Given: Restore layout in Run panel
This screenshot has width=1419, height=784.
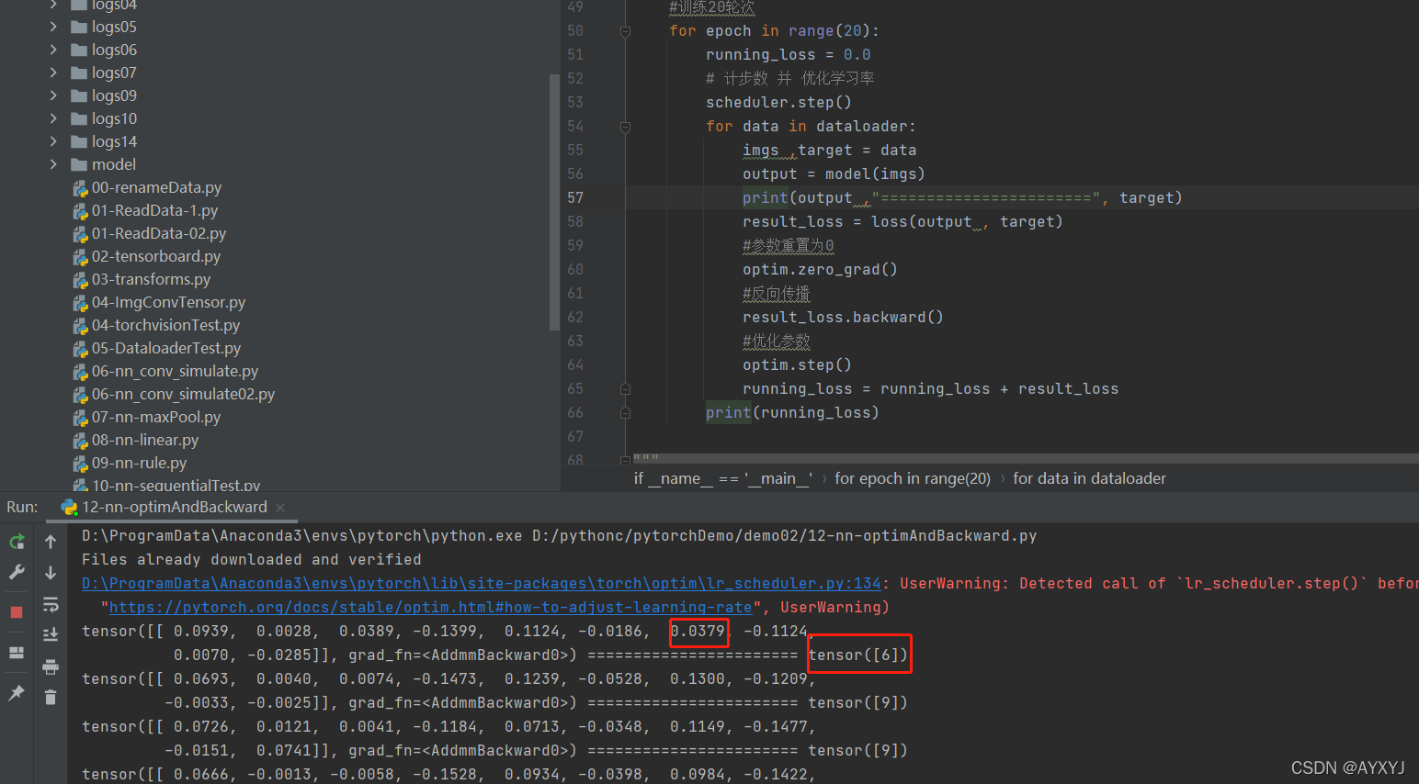Looking at the screenshot, I should pyautogui.click(x=17, y=653).
